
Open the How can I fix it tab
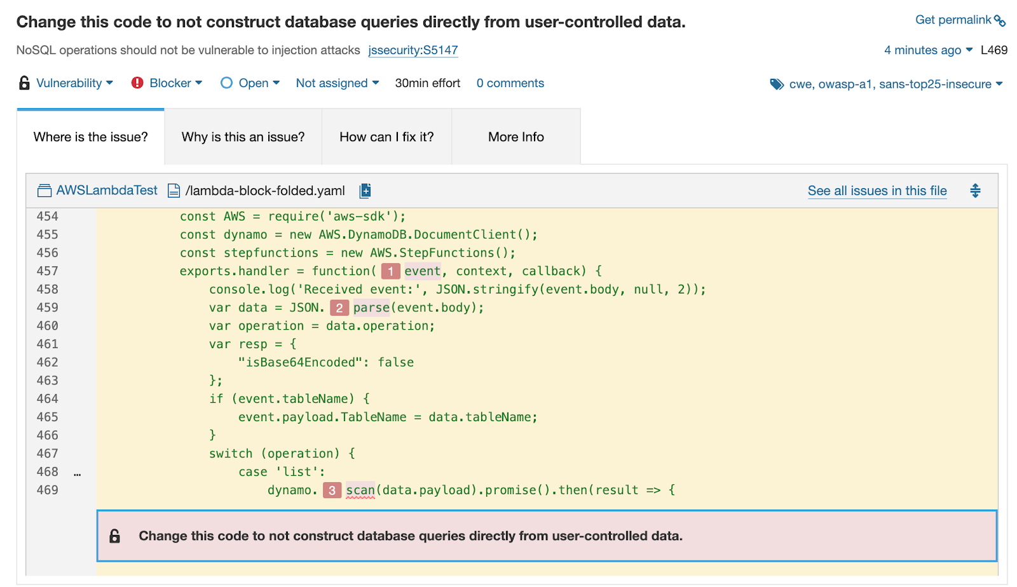pos(386,137)
